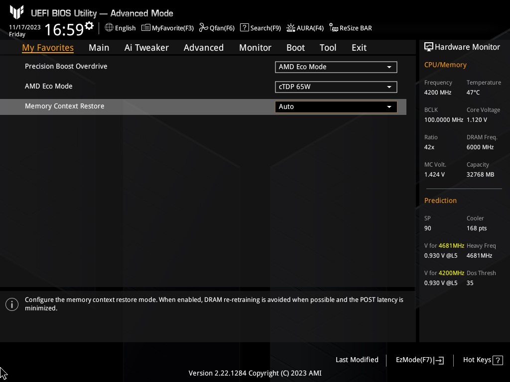Open Qfan(F6) fan control icon
Viewport: 510px width, 382px height.
(x=204, y=28)
